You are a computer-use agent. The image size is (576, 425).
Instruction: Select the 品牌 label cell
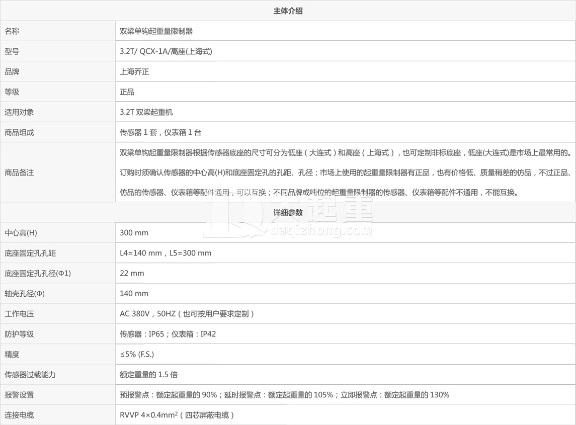58,71
